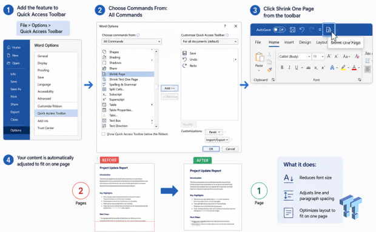Click the OK button in Word Options
Screen dimensions: 376x232
tap(211, 149)
